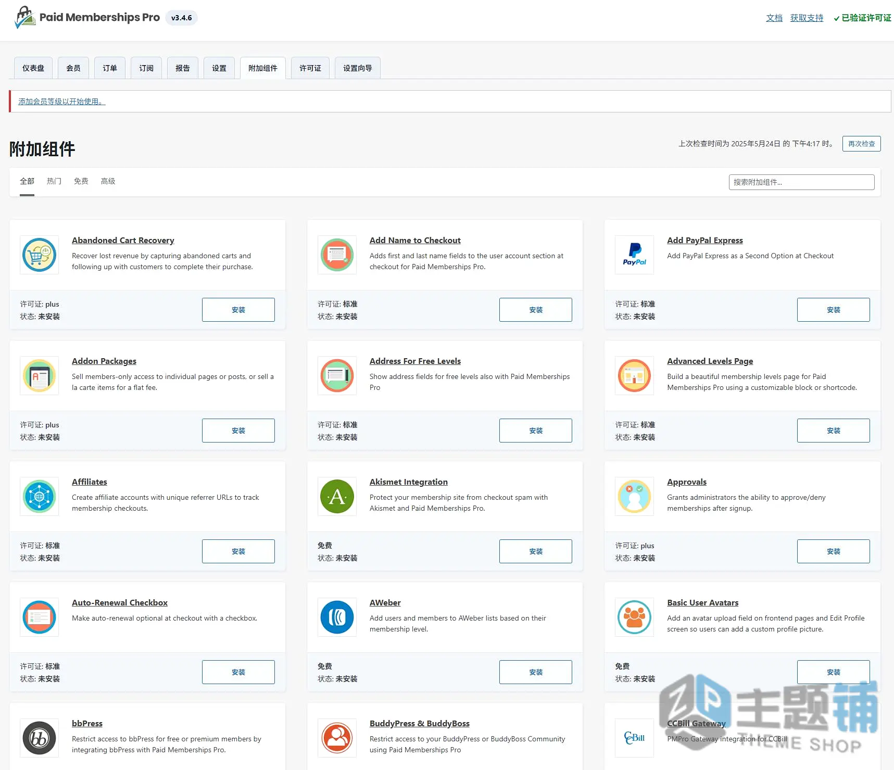The image size is (894, 770).
Task: Click the Basic User Avatars icon
Action: [x=635, y=617]
